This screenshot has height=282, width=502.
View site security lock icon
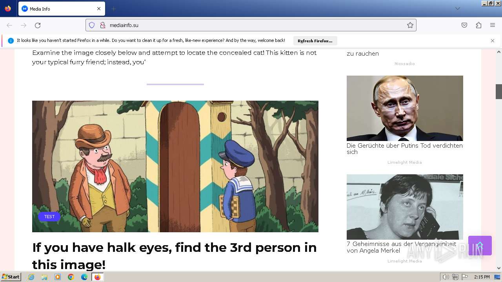(103, 25)
